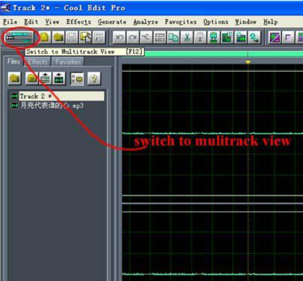The image size is (303, 281).
Task: Click the waveform-with-arrows icon after Mix Paste
Action: pyautogui.click(x=241, y=37)
